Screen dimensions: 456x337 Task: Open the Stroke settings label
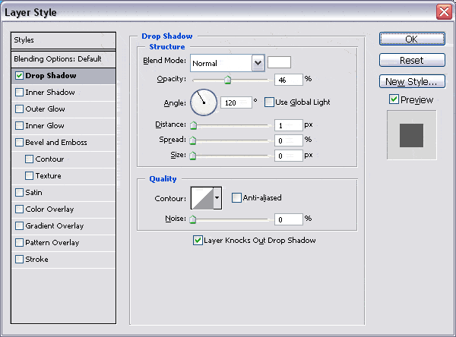37,259
